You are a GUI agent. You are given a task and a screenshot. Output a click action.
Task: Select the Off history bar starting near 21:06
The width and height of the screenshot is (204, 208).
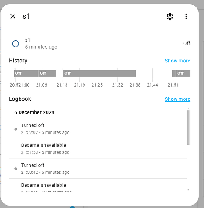[x=47, y=74]
